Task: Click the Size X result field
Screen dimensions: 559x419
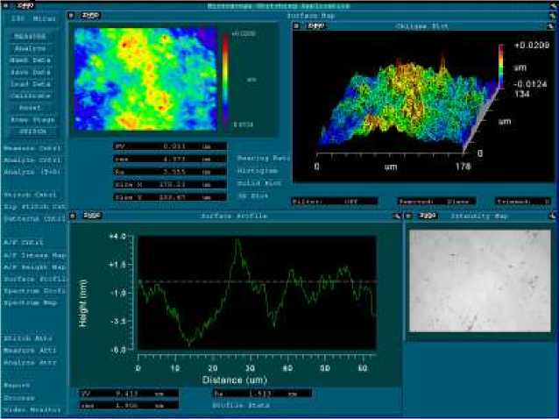Action: (170, 184)
